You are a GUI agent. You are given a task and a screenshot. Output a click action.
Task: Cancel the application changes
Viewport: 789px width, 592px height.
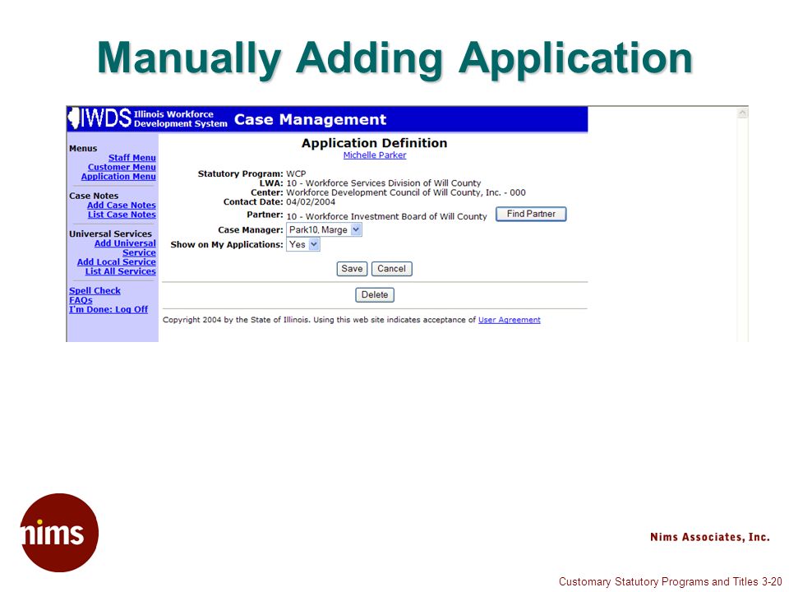click(391, 269)
